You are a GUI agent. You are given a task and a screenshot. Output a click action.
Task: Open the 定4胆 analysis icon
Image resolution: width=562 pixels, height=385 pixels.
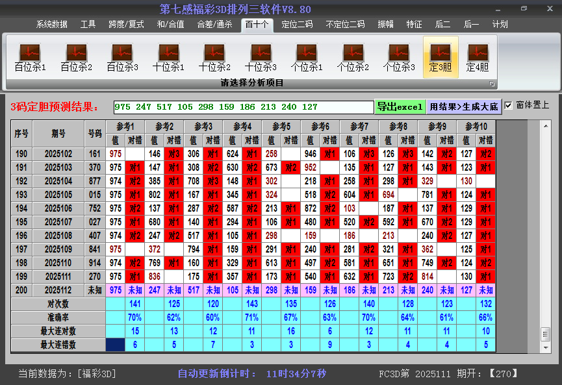[x=478, y=58]
